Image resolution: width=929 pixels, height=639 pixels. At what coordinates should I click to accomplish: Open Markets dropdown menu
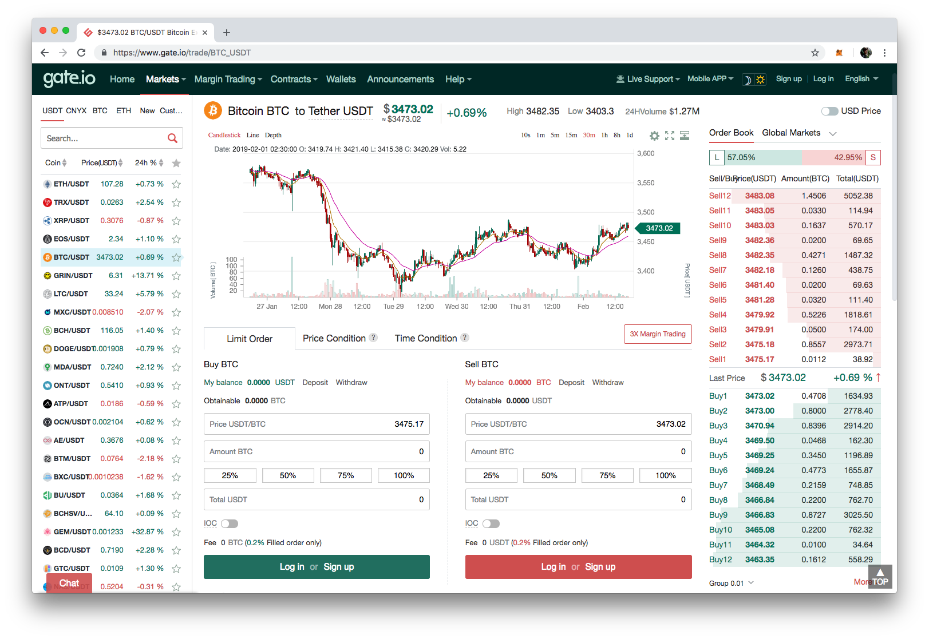pos(166,80)
